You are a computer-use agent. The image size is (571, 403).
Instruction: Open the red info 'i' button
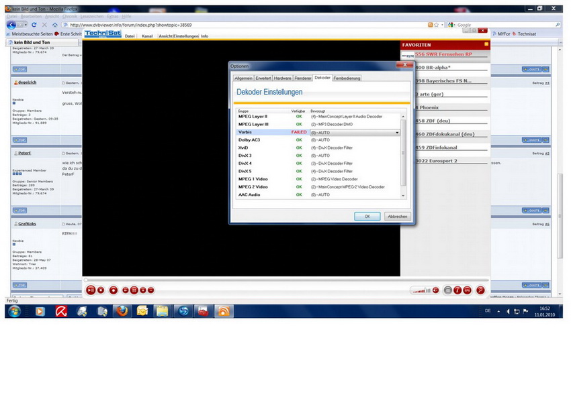coord(457,290)
